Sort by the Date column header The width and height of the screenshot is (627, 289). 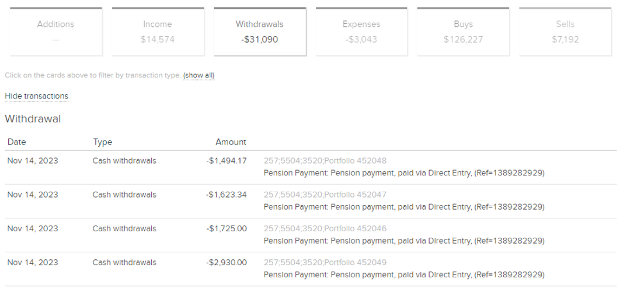[16, 142]
